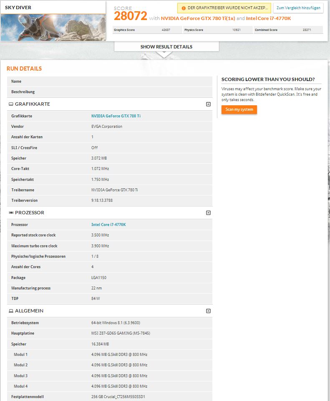
Task: Click the Treibername row value
Action: tap(114, 190)
